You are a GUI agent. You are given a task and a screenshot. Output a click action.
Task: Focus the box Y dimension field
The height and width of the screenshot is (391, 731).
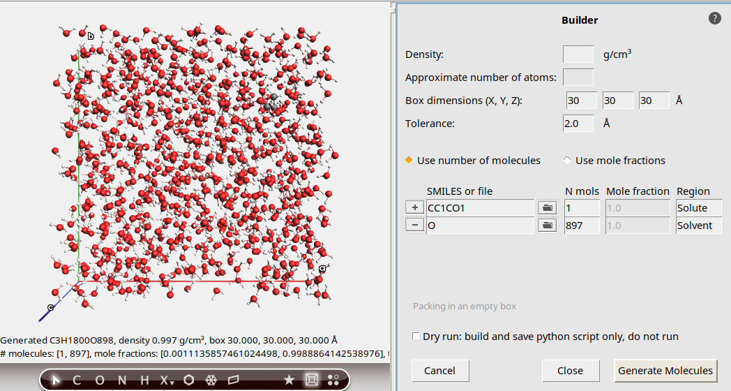click(x=618, y=101)
